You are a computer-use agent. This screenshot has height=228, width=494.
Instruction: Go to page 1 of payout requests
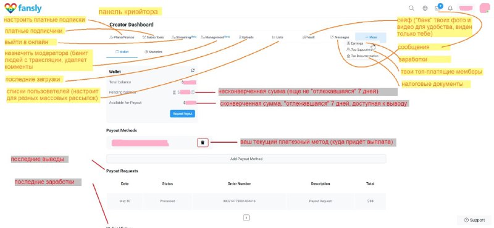pos(246,217)
